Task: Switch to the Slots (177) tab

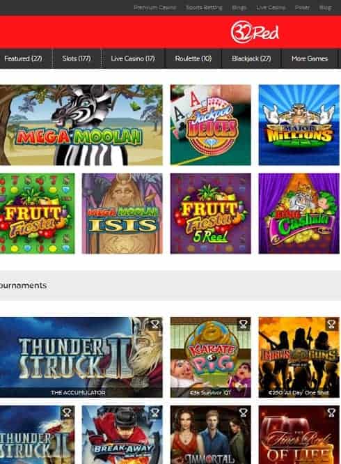Action: (x=77, y=59)
